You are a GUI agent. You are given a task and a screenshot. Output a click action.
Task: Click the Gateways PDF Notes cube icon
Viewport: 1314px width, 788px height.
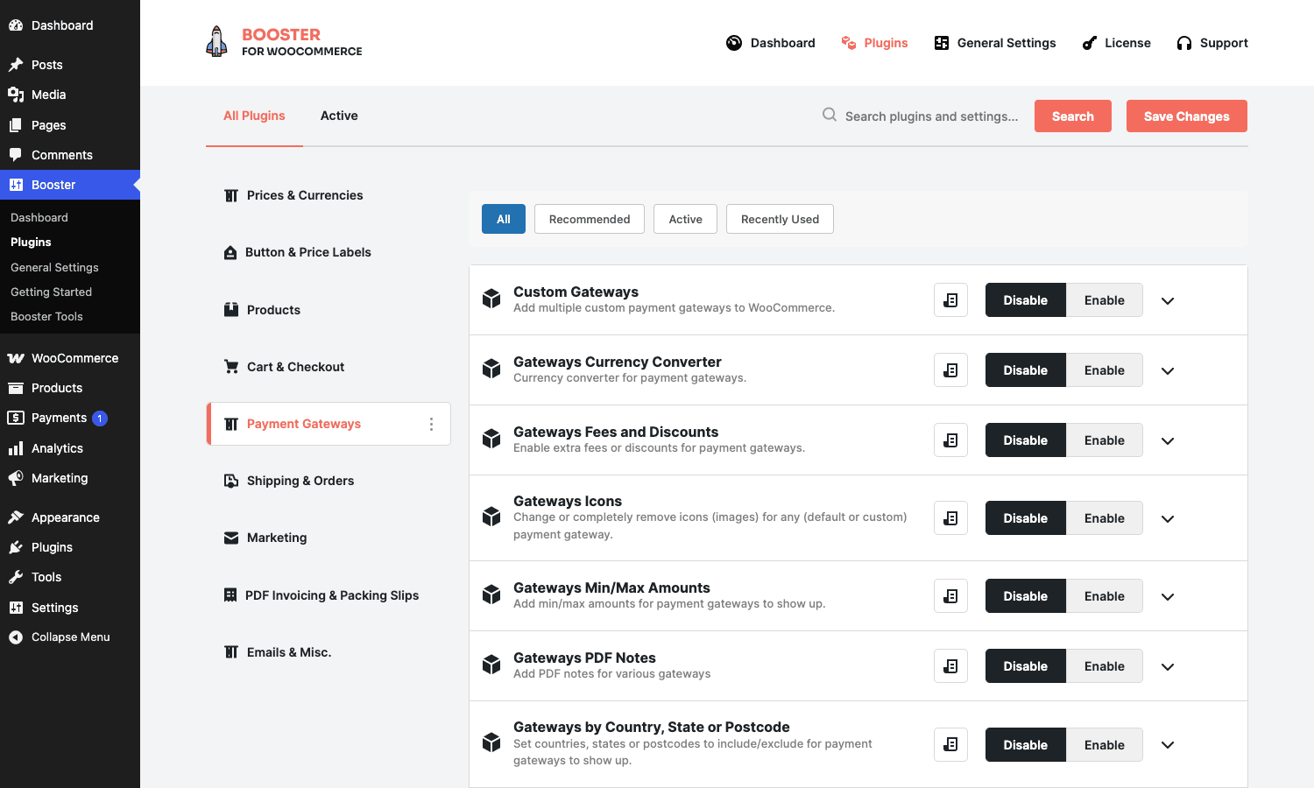[491, 665]
